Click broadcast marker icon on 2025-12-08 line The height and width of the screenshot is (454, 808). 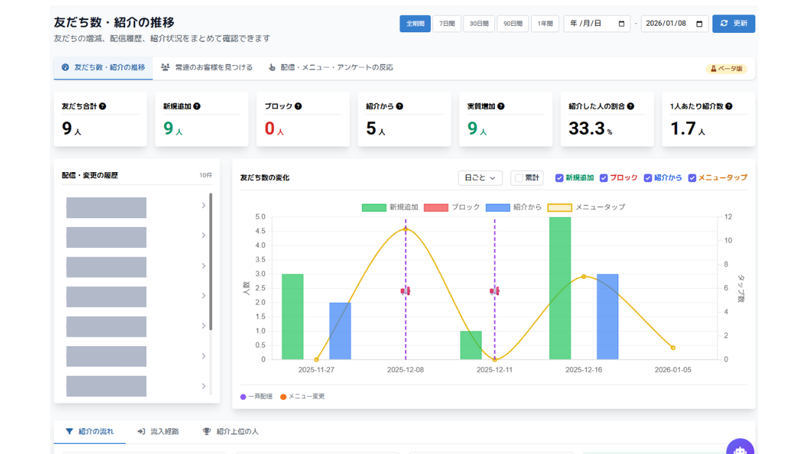click(x=405, y=291)
